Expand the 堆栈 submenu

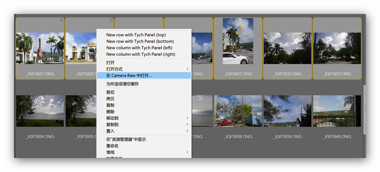click(110, 152)
